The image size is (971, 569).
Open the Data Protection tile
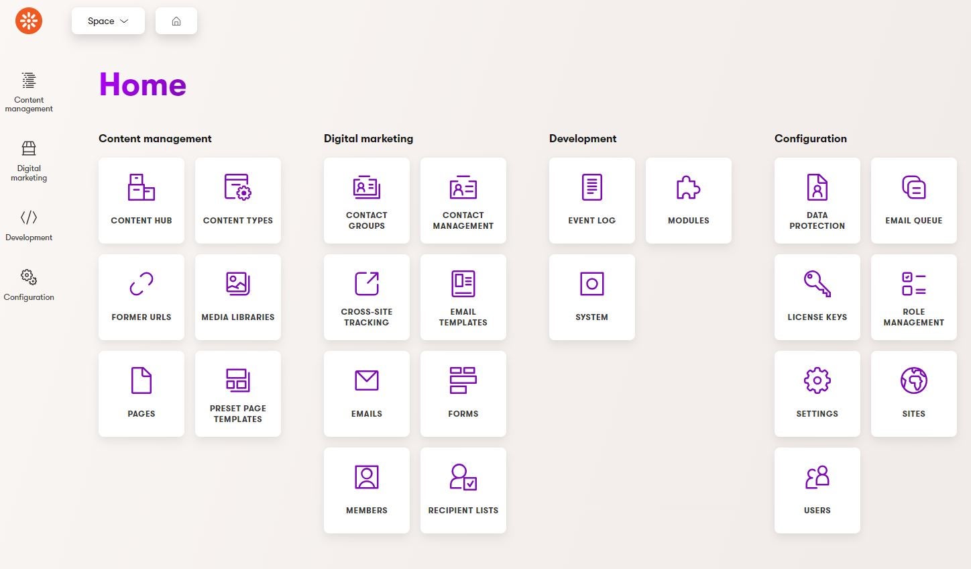click(x=817, y=200)
